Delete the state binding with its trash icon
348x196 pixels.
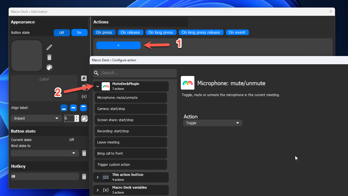84,153
